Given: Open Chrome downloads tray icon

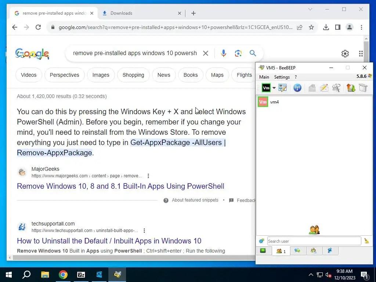Looking at the screenshot, I should coord(326,27).
